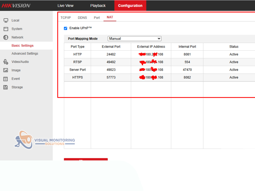Open Video/Audio in the sidebar
This screenshot has width=255, height=191.
tap(20, 62)
